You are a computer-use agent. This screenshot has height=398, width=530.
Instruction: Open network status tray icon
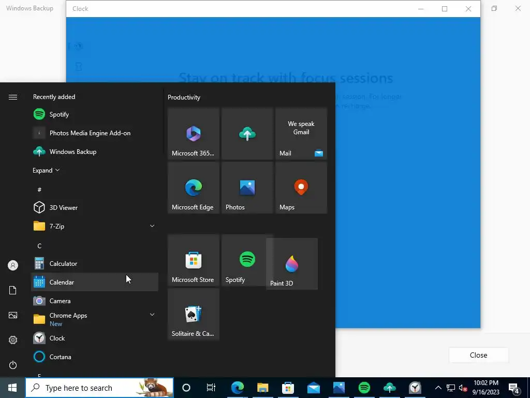[x=451, y=388]
